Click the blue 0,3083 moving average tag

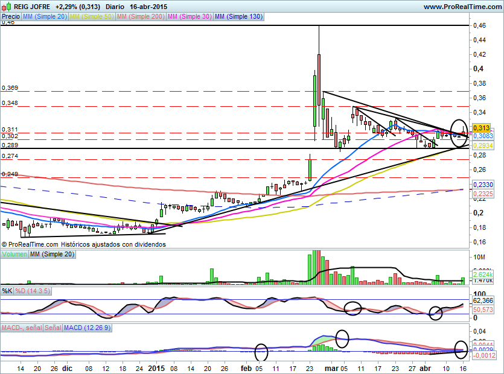coord(482,136)
